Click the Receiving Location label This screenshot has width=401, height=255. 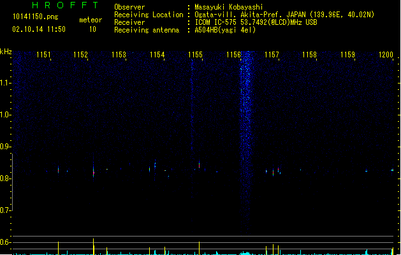[149, 15]
